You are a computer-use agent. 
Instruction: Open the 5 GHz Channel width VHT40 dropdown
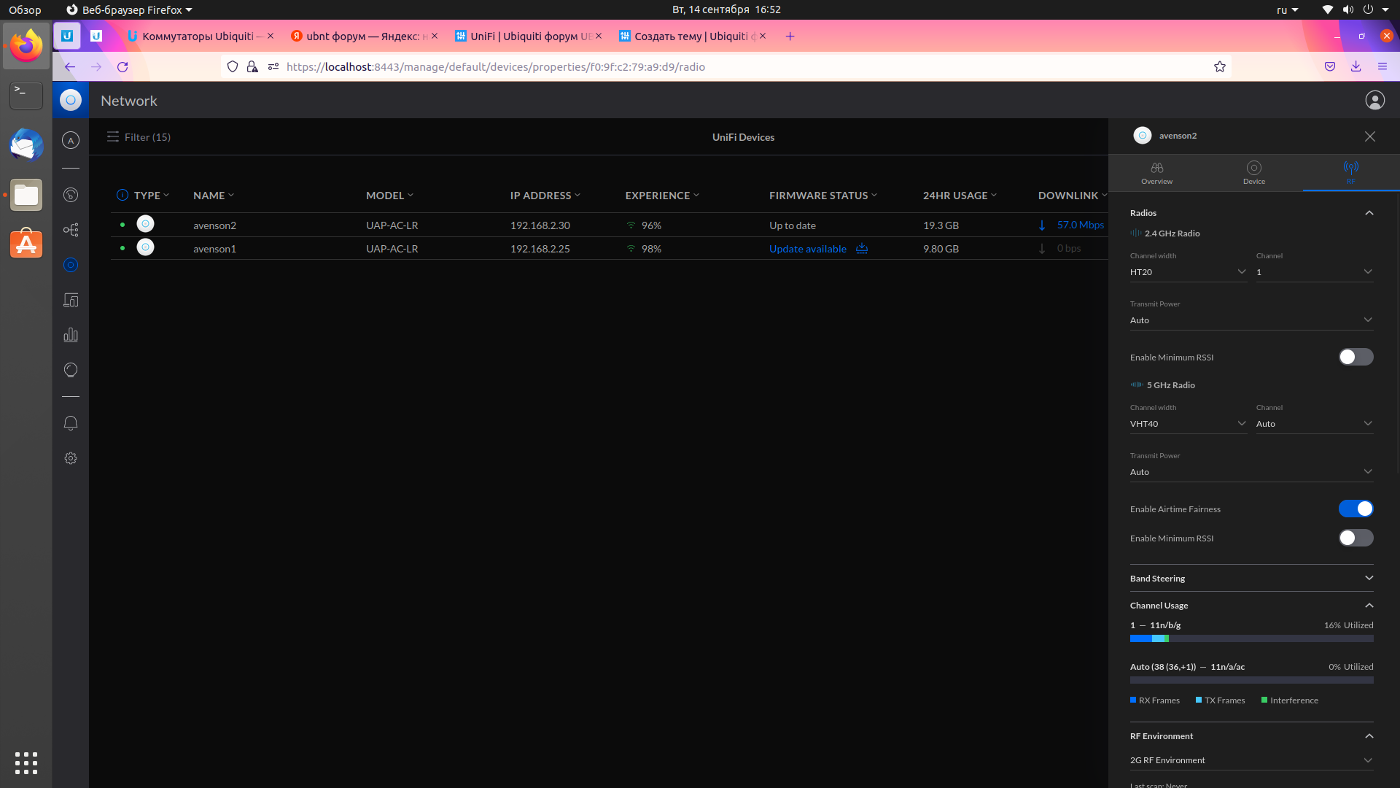[1188, 424]
